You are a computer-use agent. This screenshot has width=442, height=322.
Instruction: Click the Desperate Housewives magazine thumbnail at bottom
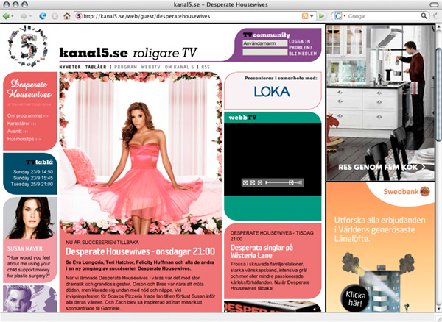273,307
